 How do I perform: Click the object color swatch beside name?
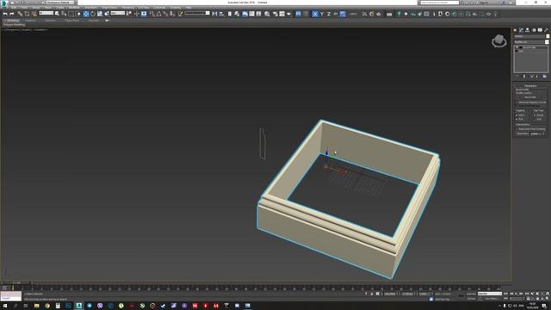click(x=548, y=36)
